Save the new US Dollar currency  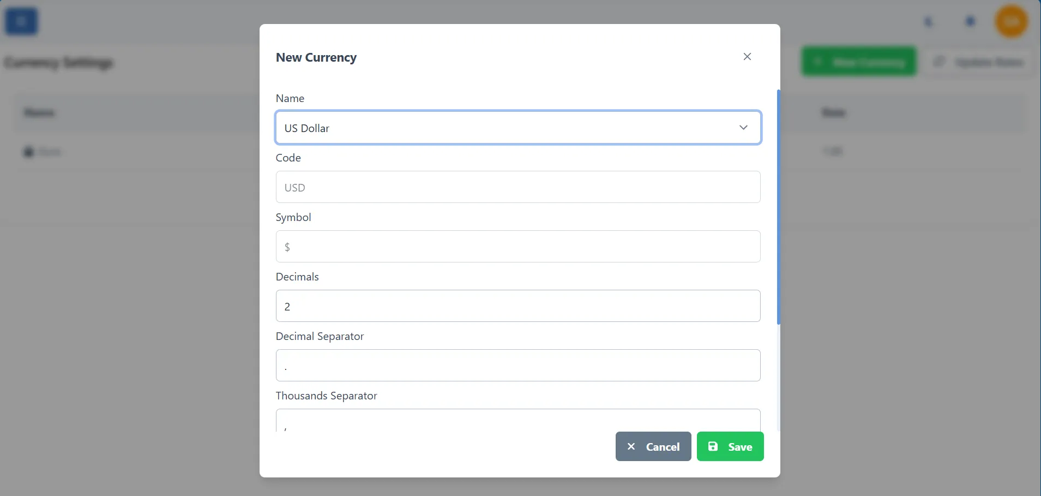click(x=730, y=446)
